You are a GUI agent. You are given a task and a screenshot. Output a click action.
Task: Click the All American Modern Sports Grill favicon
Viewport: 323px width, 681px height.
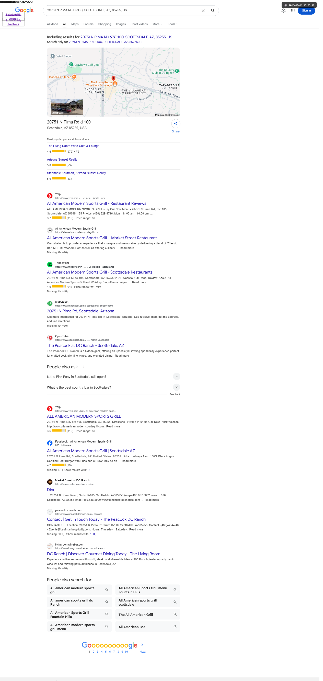(x=50, y=233)
